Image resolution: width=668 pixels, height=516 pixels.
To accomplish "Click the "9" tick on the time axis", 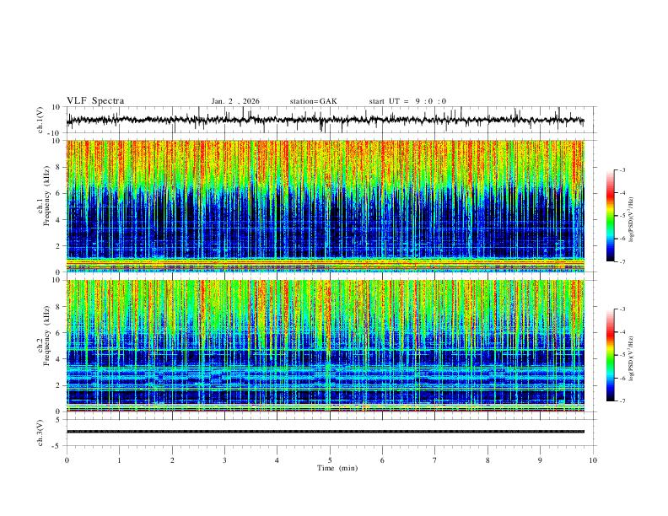I will (x=540, y=460).
